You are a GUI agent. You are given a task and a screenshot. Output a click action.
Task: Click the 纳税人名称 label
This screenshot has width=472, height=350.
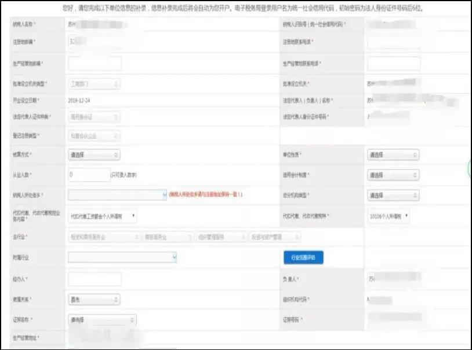(x=24, y=24)
